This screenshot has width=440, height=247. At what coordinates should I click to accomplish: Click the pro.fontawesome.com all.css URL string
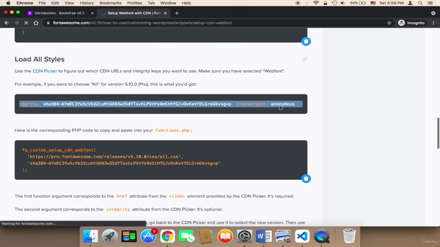coord(104,156)
